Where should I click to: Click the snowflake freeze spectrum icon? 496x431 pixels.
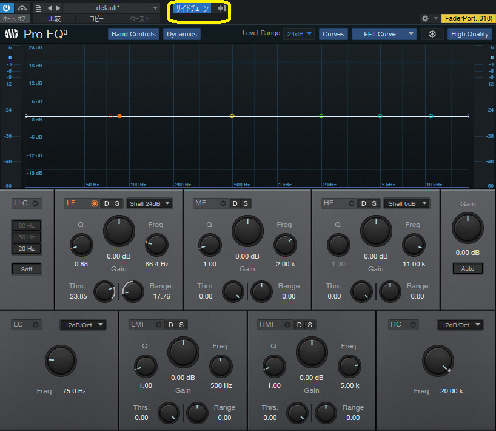pos(432,34)
